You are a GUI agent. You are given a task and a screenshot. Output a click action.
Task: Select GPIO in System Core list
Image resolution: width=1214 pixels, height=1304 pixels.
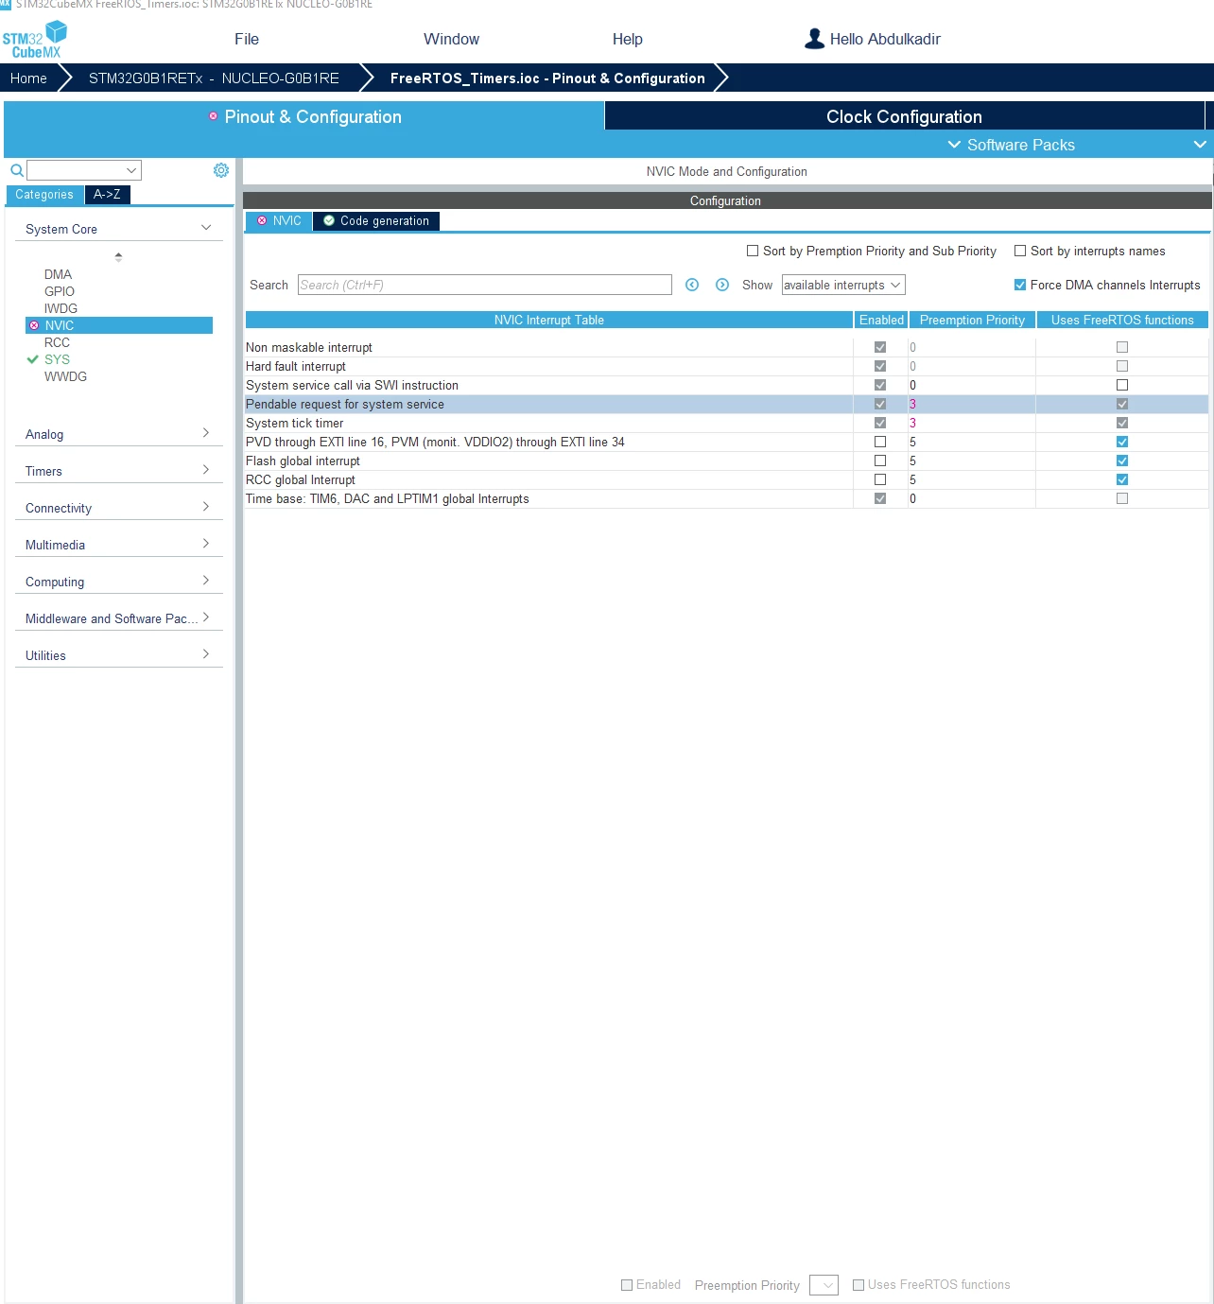[59, 291]
